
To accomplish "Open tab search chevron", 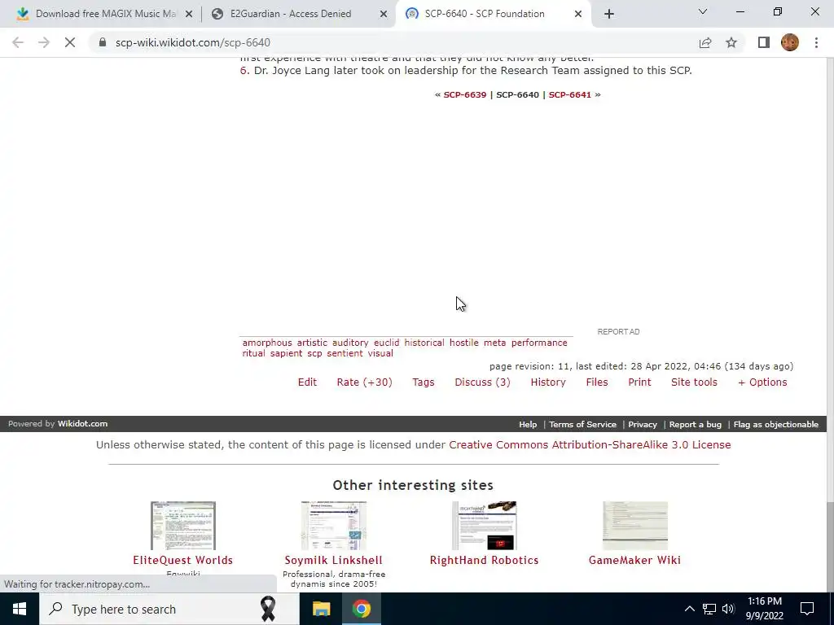I will coord(703,11).
